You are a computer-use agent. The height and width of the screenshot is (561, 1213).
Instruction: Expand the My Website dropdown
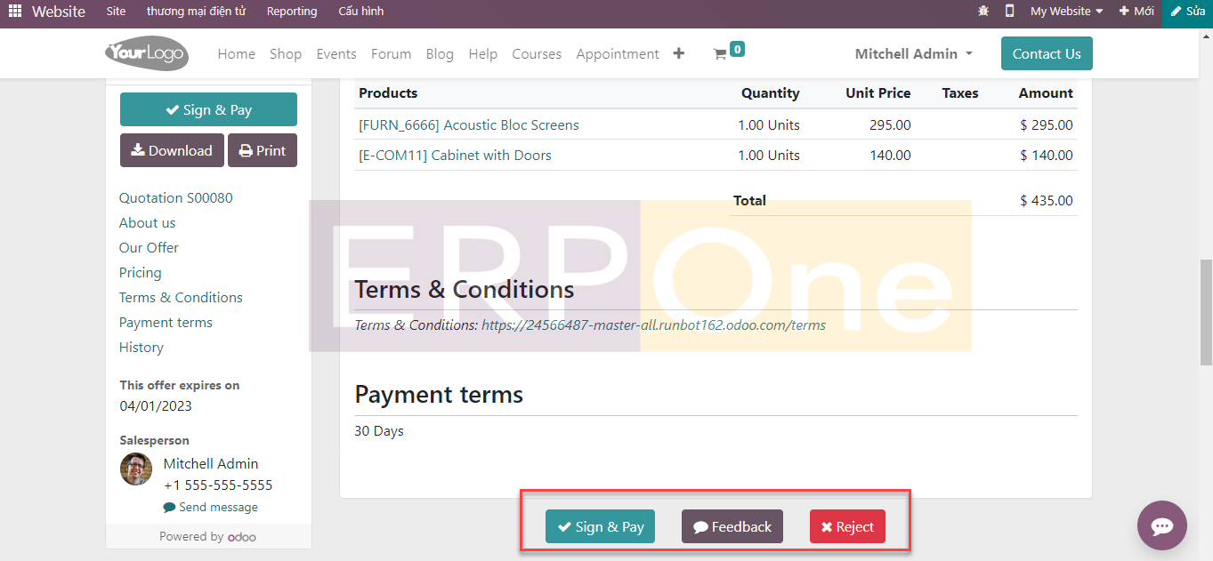pos(1066,12)
